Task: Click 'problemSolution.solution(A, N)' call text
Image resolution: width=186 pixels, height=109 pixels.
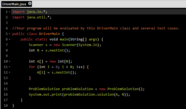Action: click(x=95, y=95)
